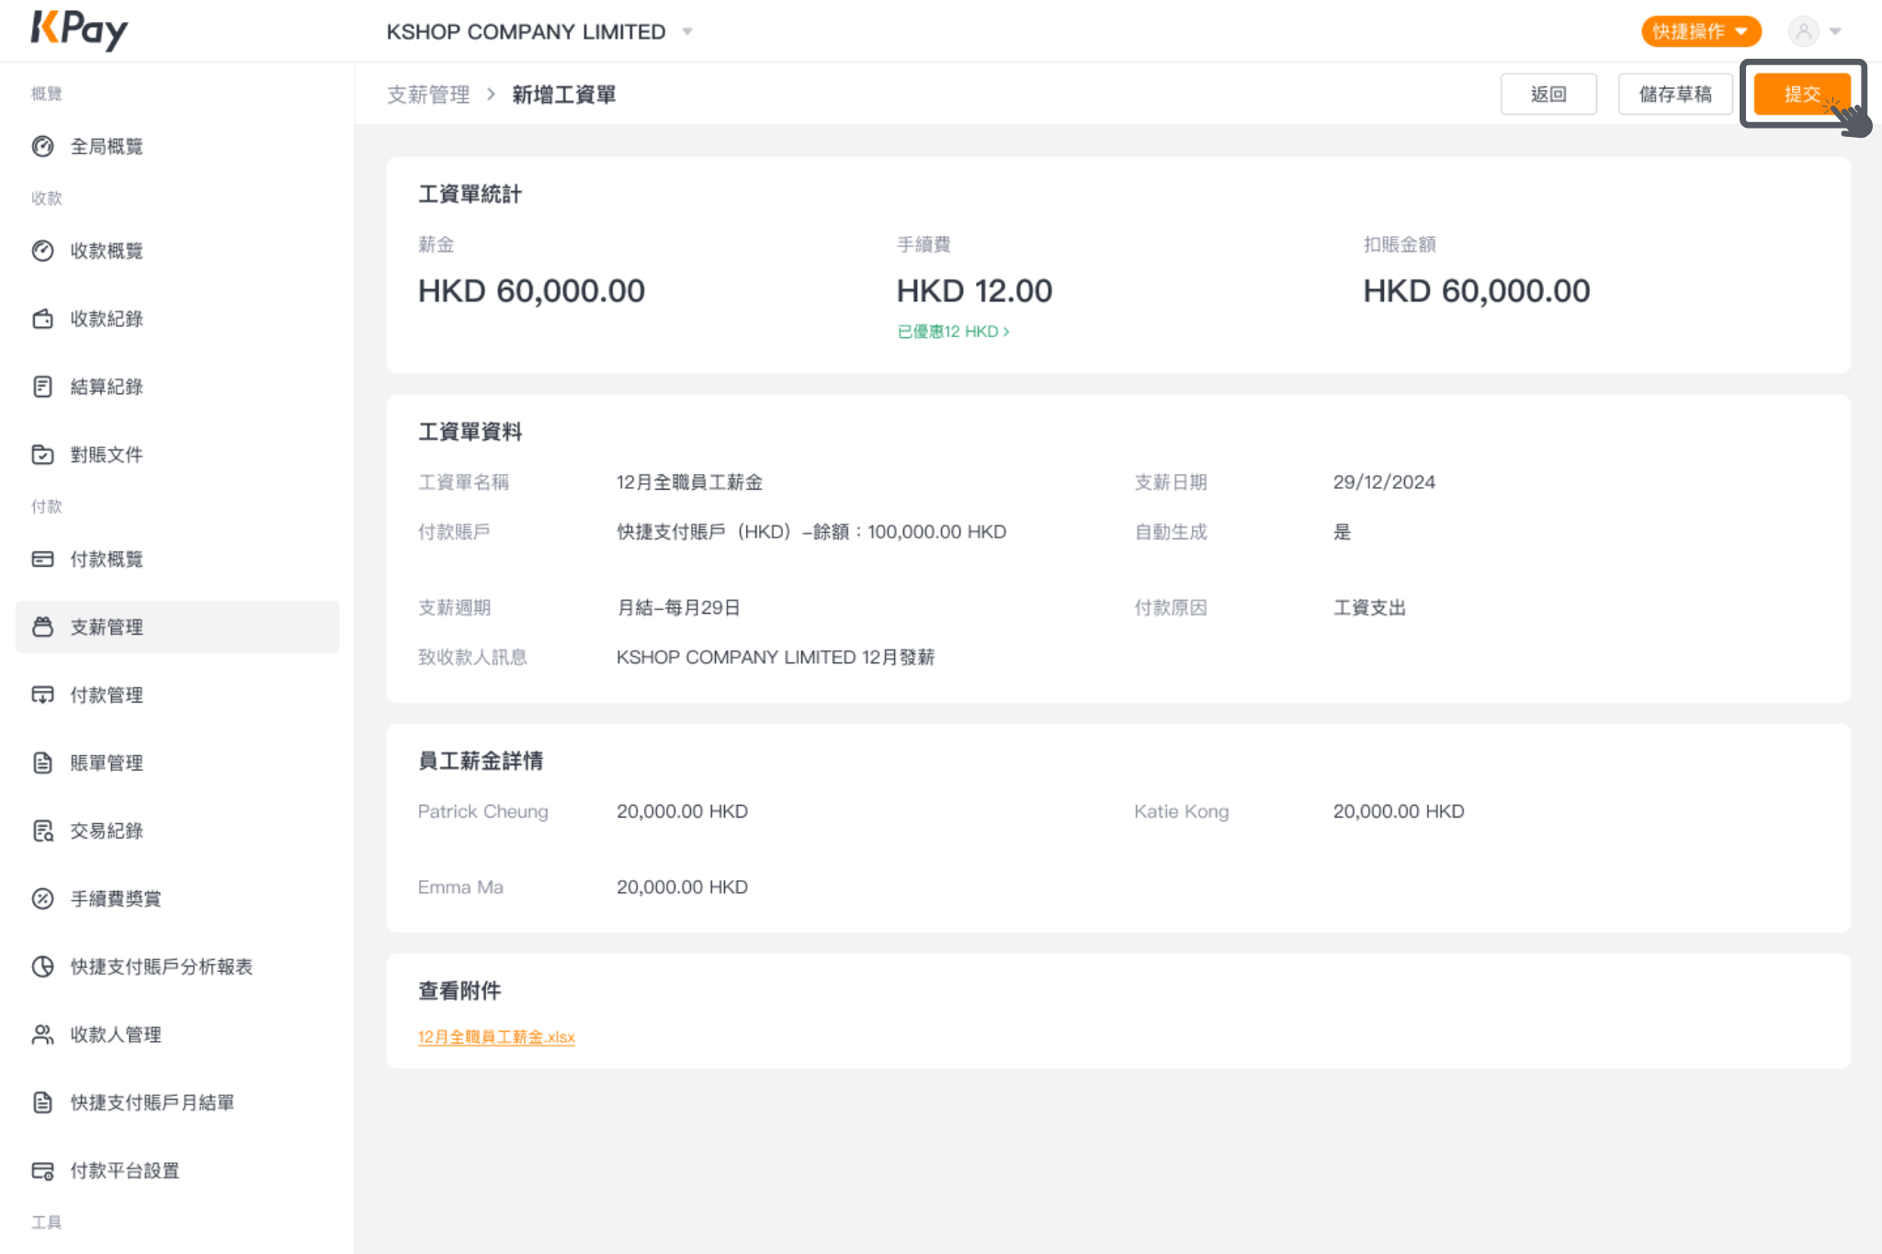Click 新增工資單 breadcrumb text
The width and height of the screenshot is (1882, 1254).
[564, 95]
